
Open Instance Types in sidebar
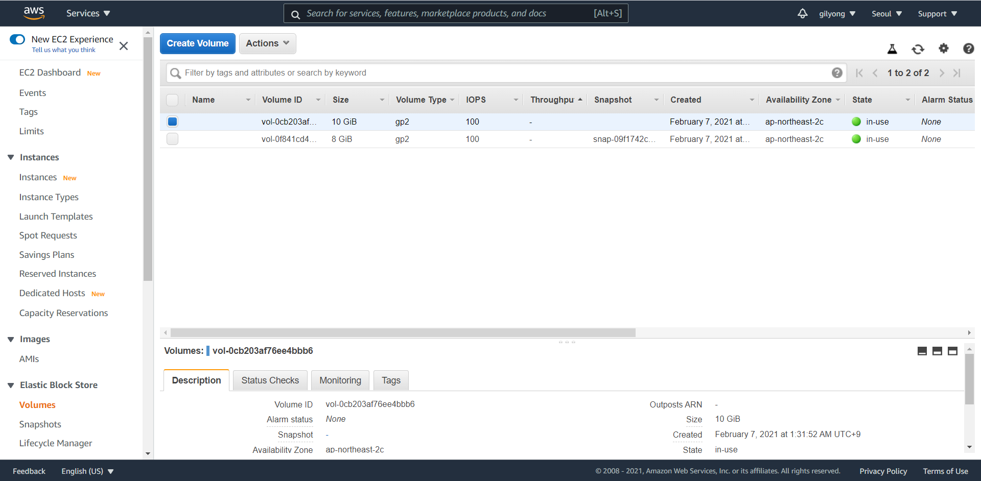[x=49, y=197]
